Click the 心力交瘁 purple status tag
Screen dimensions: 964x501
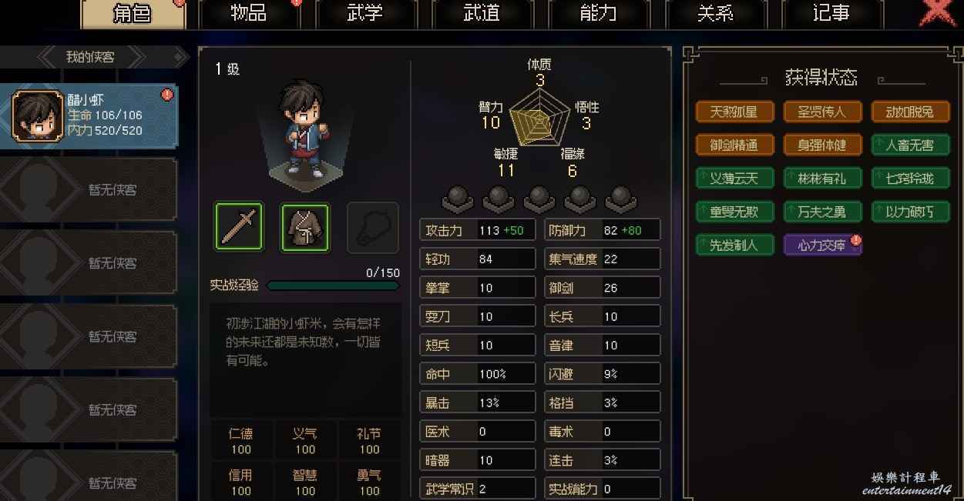[x=821, y=245]
